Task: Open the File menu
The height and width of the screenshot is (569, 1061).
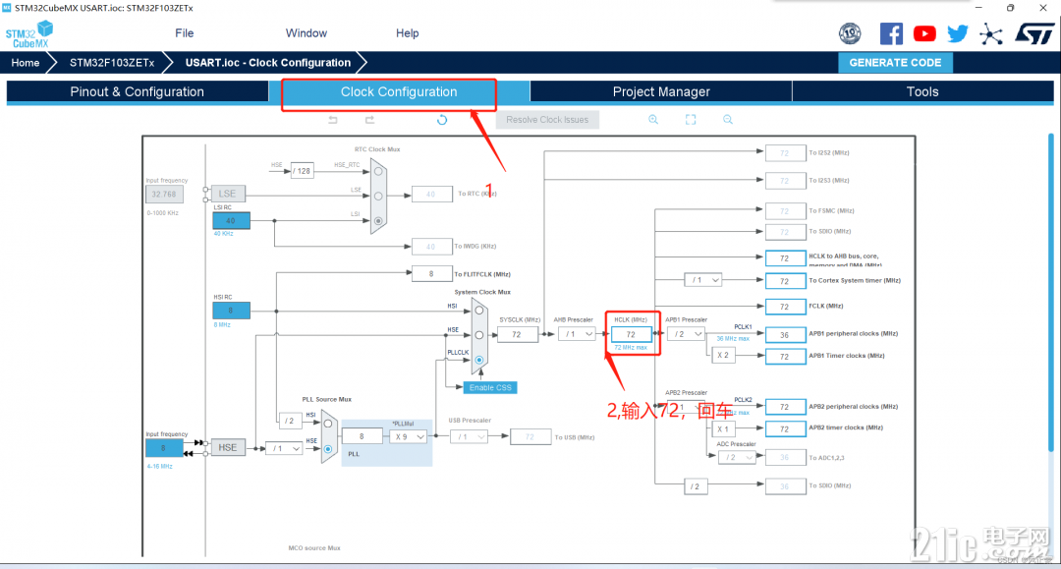Action: coord(184,33)
